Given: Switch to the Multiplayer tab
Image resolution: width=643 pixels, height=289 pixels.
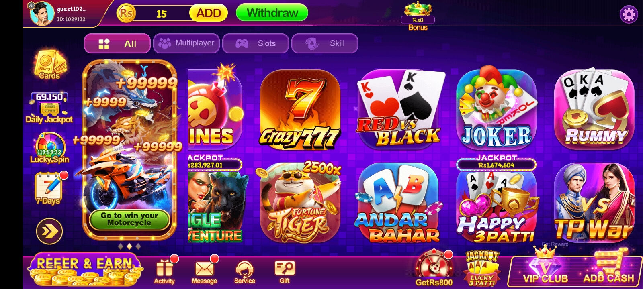Looking at the screenshot, I should 186,43.
